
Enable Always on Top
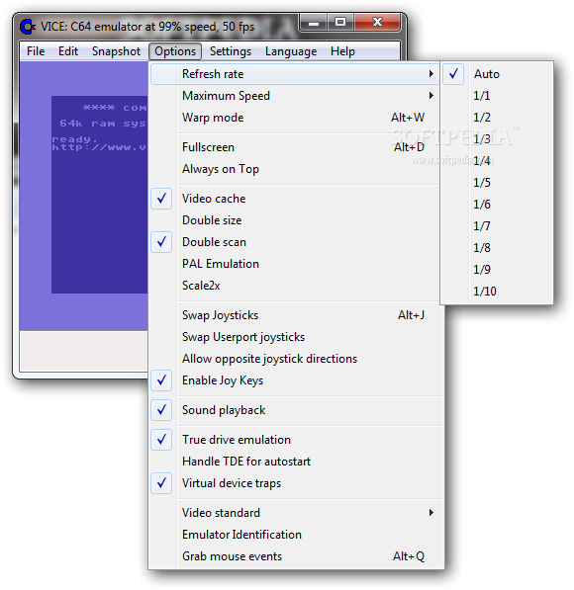(295, 169)
